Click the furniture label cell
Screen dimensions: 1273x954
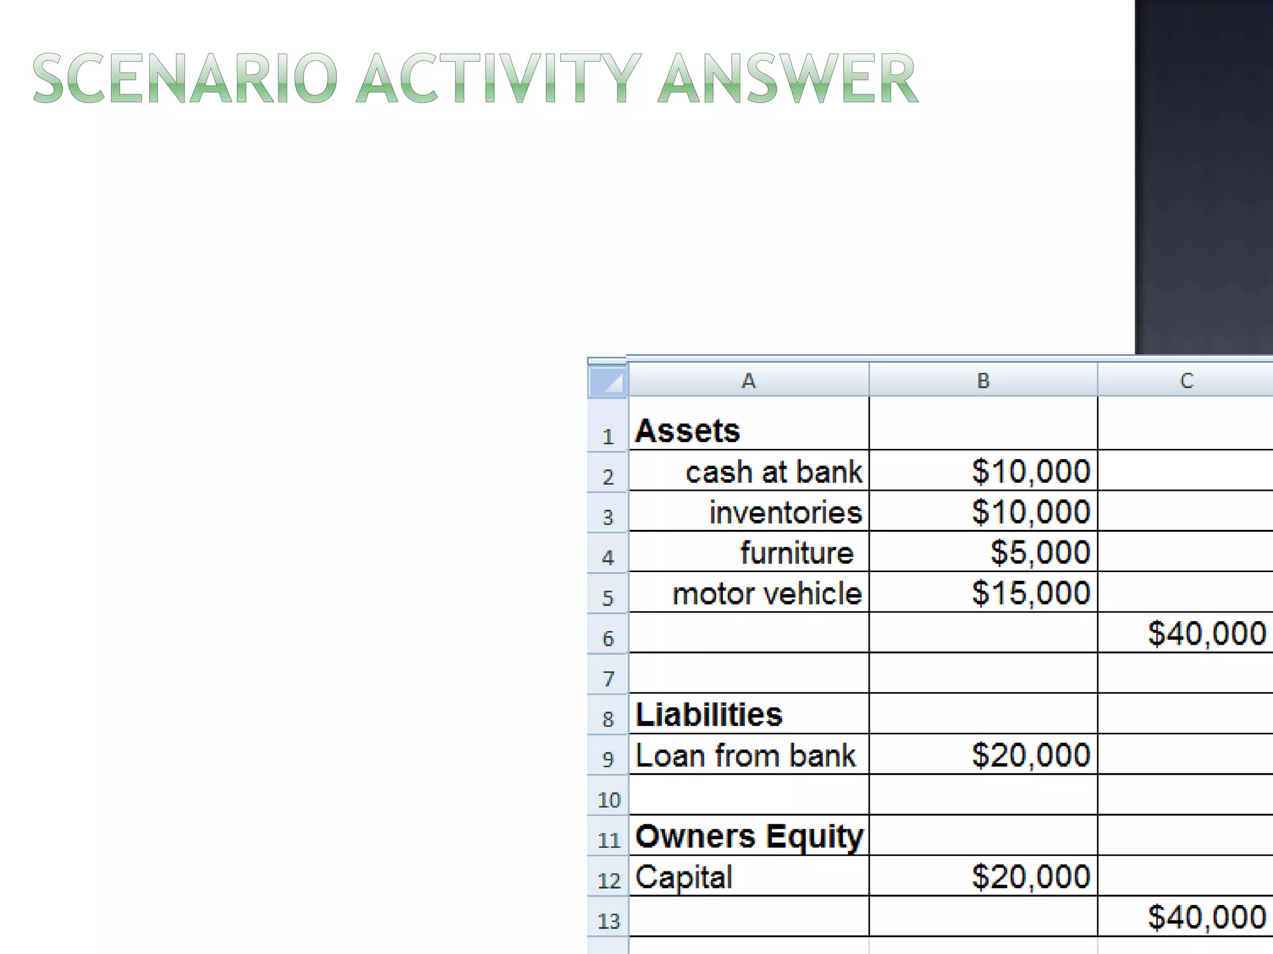796,552
